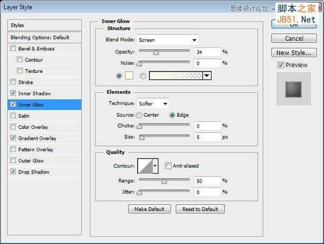Click the layer style preview thumbnail
The image size is (324, 244).
pos(294,89)
